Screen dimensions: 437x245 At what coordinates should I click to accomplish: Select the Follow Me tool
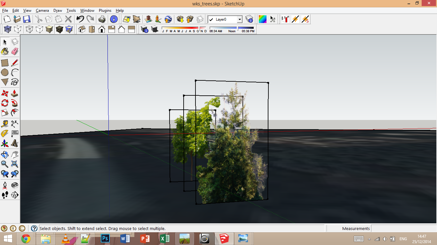point(15,103)
